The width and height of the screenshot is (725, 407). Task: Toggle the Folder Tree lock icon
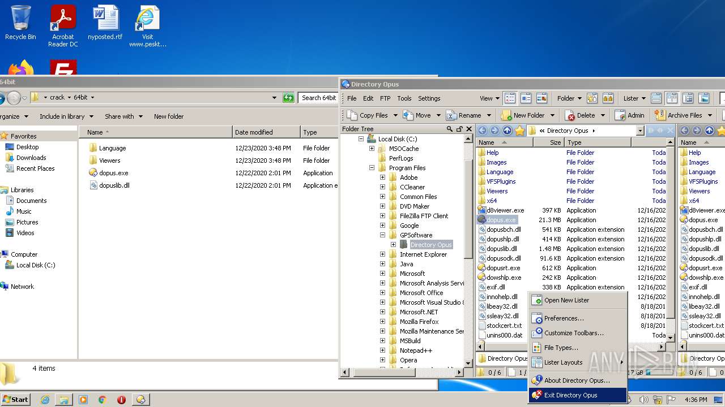coord(459,129)
